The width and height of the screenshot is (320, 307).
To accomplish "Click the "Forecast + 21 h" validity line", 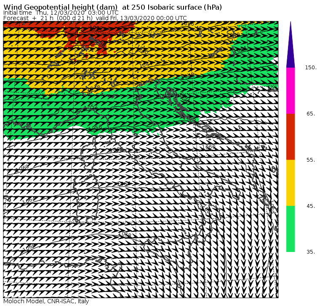I will pos(95,18).
